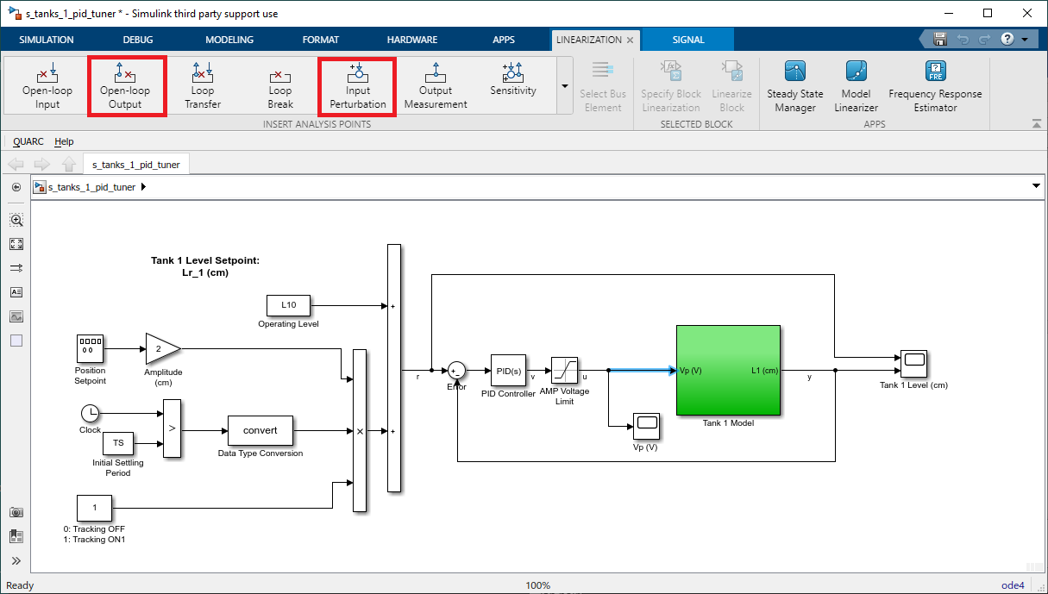The height and width of the screenshot is (594, 1048).
Task: Open the QUARC menu
Action: point(28,141)
